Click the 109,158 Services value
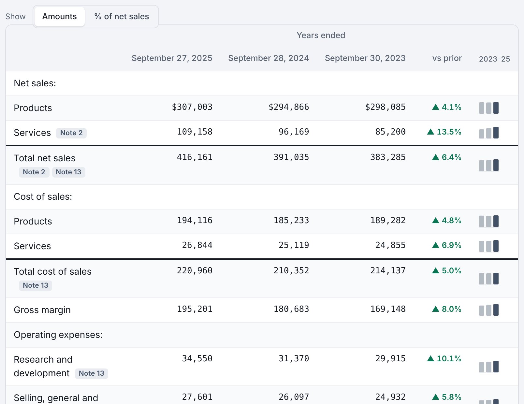Image resolution: width=524 pixels, height=404 pixels. click(195, 132)
